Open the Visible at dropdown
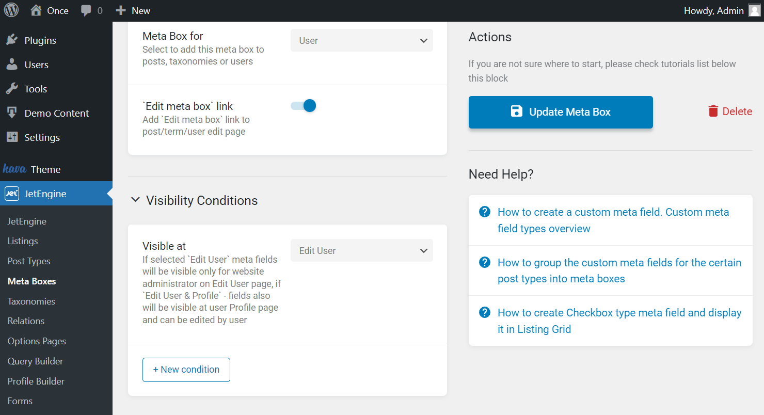This screenshot has height=415, width=764. point(362,250)
